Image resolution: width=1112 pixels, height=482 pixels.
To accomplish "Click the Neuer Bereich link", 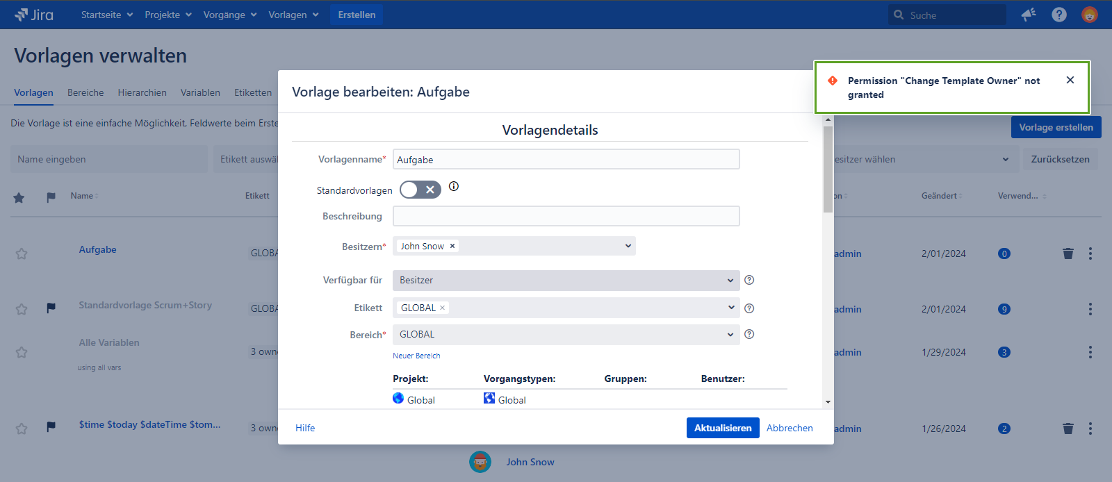I will tap(416, 356).
